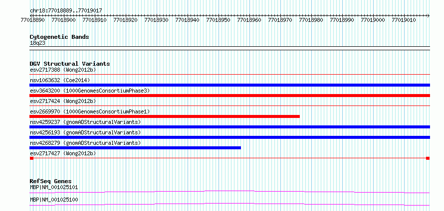Open variant esv2669970 1000GenomesConsortiumPhase1 label
Screen dimensions: 444x211
[90, 111]
